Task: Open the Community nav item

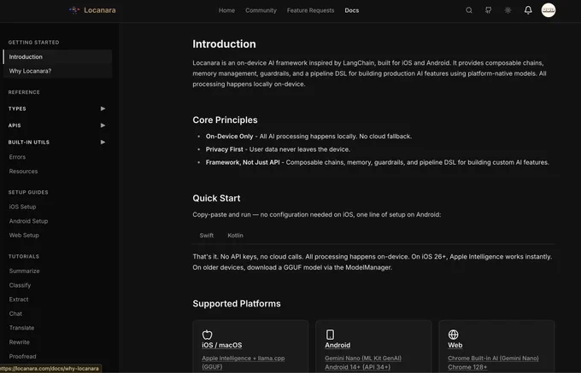Action: (x=261, y=10)
